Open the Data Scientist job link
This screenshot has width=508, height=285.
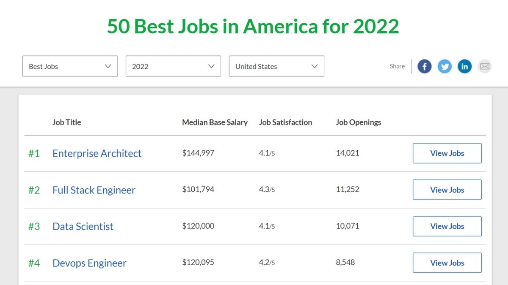tap(83, 226)
